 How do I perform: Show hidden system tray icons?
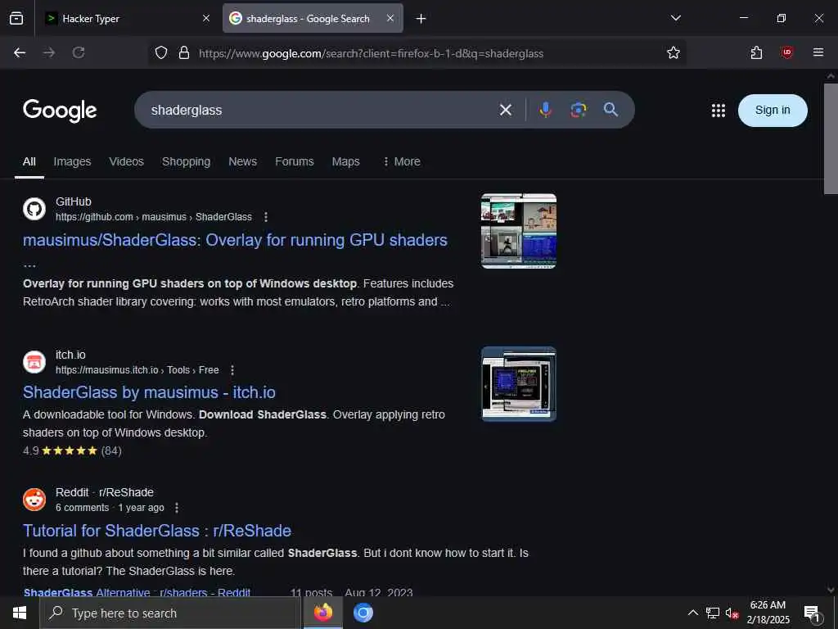692,613
